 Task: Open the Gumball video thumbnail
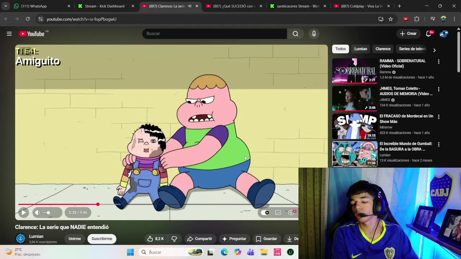[x=355, y=154]
